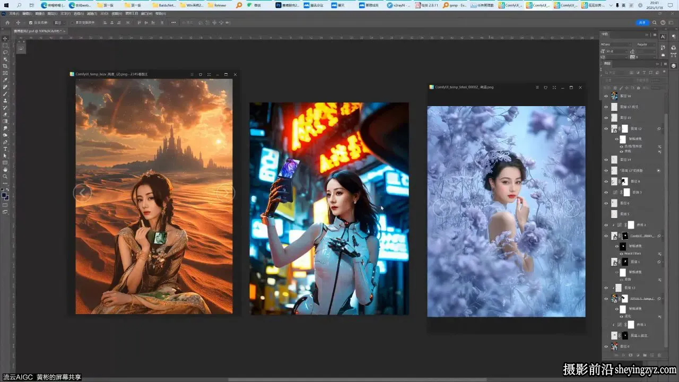Click previous arrow on desert image viewer
The image size is (679, 382).
click(x=82, y=193)
